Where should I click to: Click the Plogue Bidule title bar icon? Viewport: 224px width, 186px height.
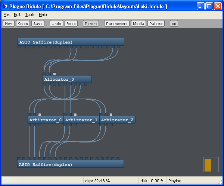pos(5,6)
